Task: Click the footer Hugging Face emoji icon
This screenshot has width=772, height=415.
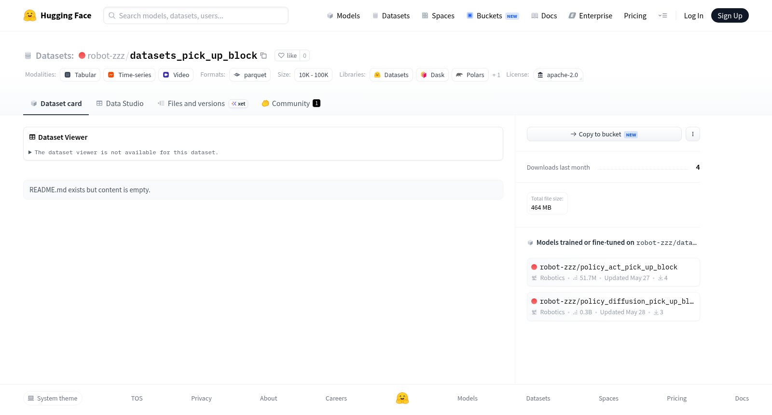Action: pos(402,398)
